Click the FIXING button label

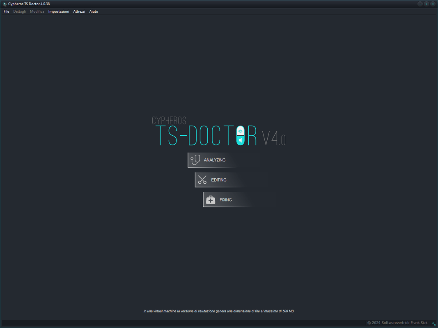[226, 200]
